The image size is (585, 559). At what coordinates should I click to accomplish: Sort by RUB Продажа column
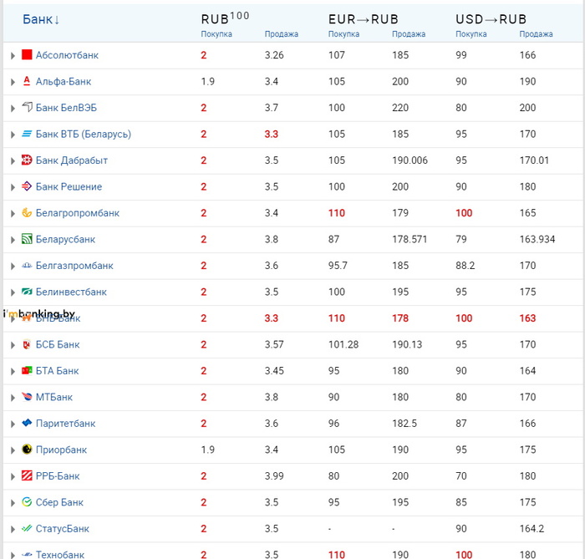282,34
